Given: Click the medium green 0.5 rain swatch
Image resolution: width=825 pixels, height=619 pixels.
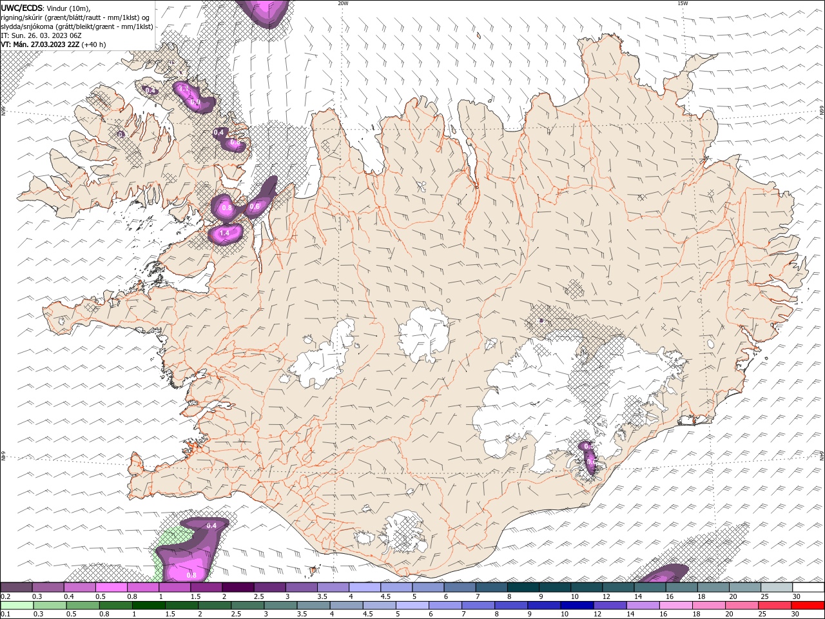Looking at the screenshot, I should point(84,605).
